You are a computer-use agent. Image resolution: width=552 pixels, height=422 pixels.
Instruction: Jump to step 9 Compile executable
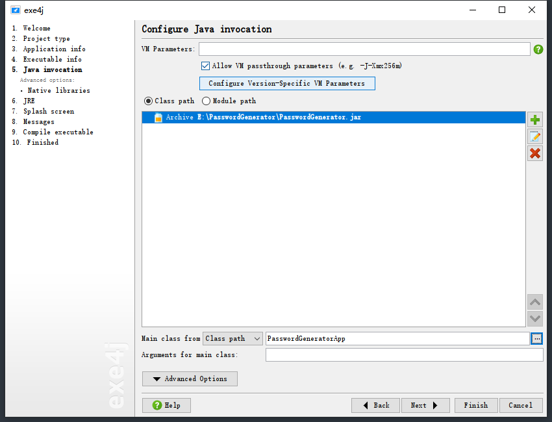(53, 132)
